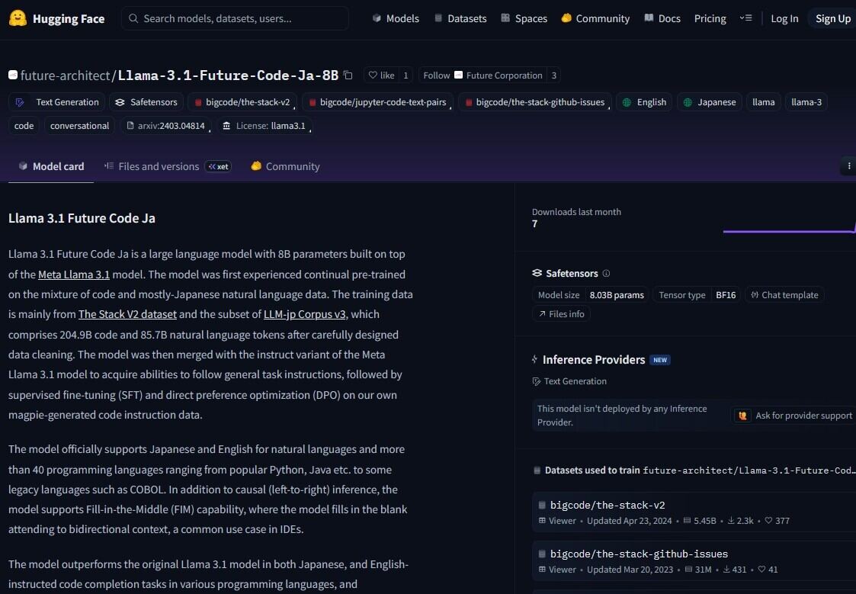Screen dimensions: 856x594
Task: Open Viewer for the bigcode/the-stack-v2 card
Action: pos(557,521)
